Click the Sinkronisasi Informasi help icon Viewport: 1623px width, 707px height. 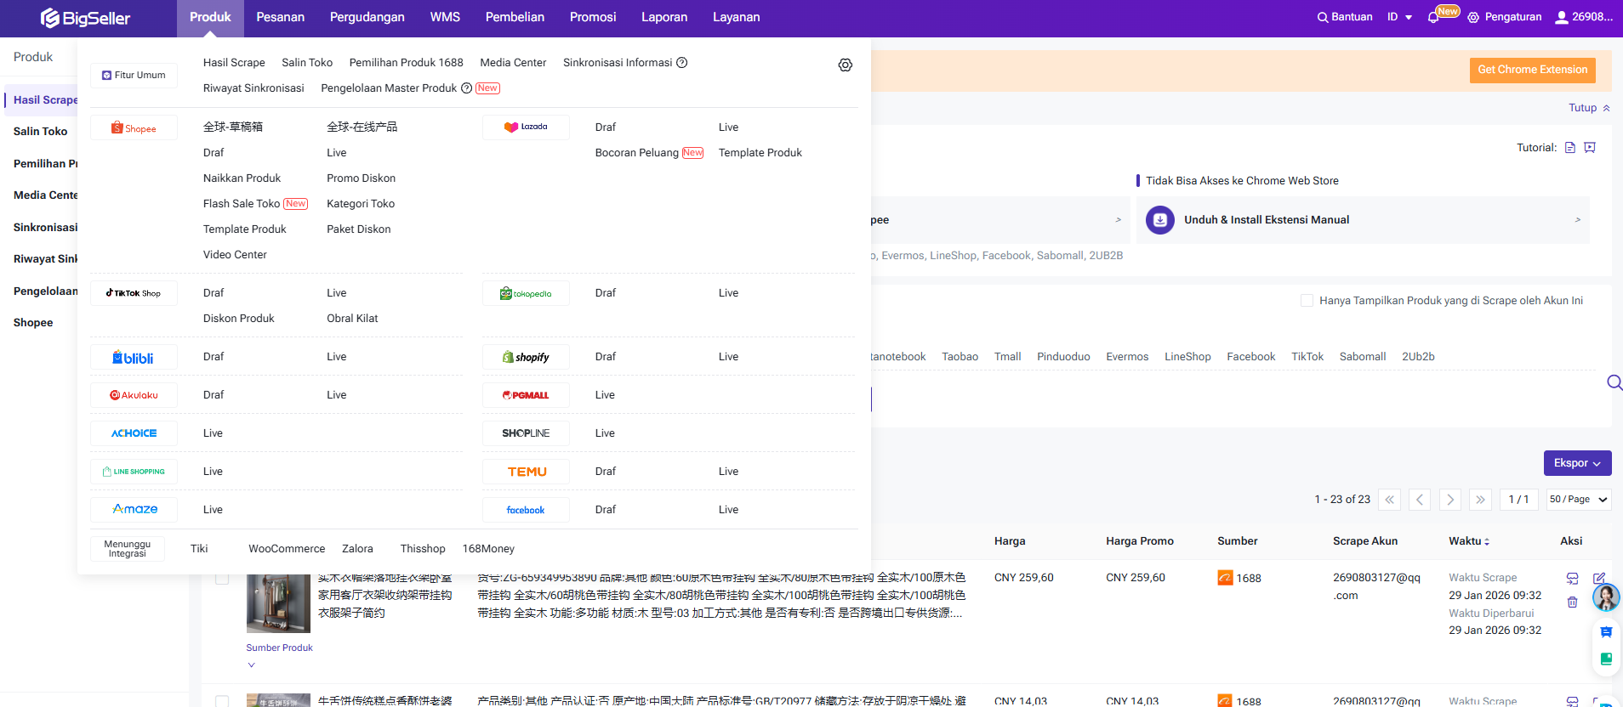click(x=681, y=63)
